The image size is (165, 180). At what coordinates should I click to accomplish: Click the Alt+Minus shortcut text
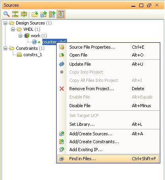click(x=141, y=106)
